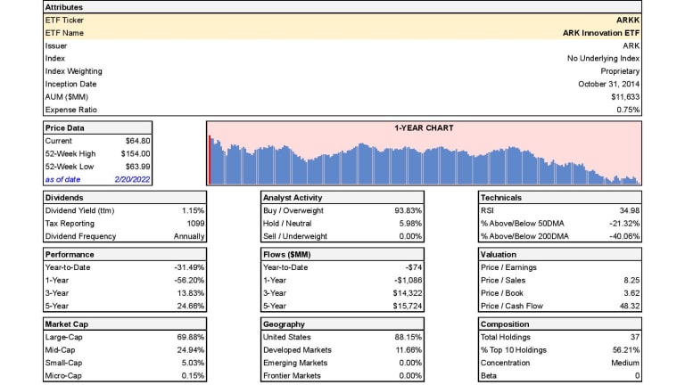Image resolution: width=685 pixels, height=385 pixels.
Task: Click the Frontier Markets label
Action: (292, 376)
